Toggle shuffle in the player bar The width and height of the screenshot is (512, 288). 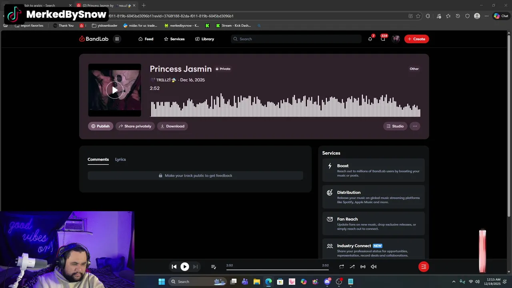pos(352,266)
